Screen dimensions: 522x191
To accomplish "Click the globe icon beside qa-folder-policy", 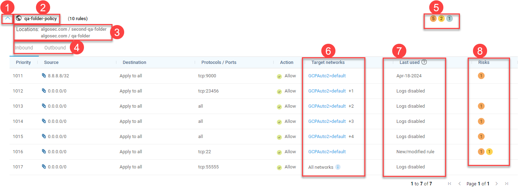I will (19, 18).
